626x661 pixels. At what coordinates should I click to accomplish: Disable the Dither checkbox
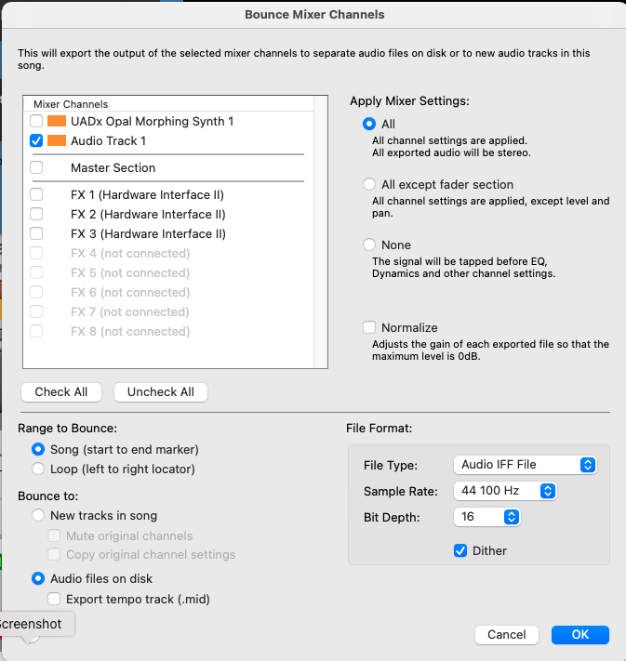pos(460,550)
